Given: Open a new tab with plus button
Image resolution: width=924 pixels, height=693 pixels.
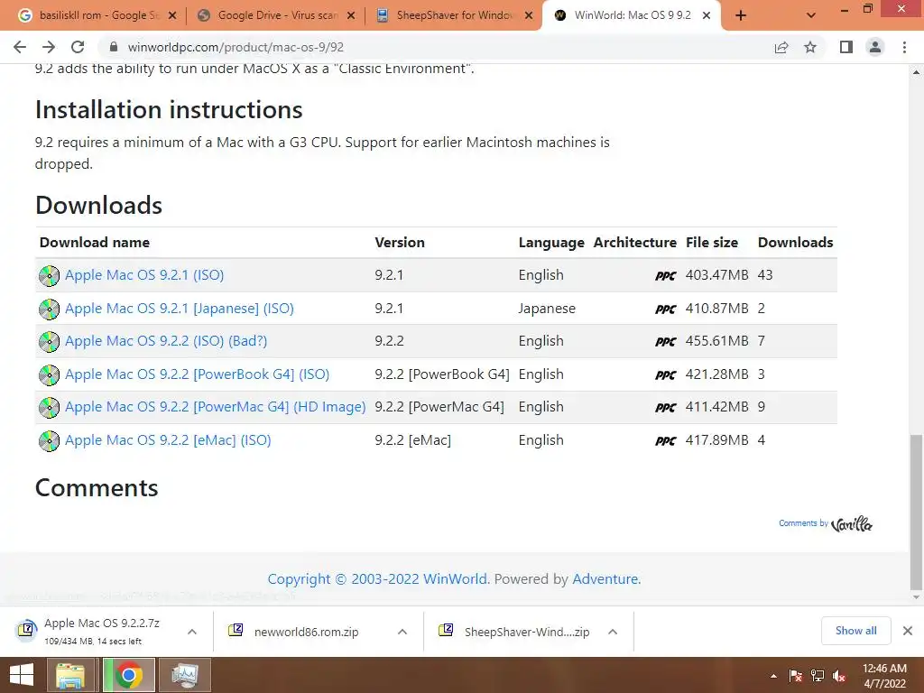Looking at the screenshot, I should click(741, 16).
